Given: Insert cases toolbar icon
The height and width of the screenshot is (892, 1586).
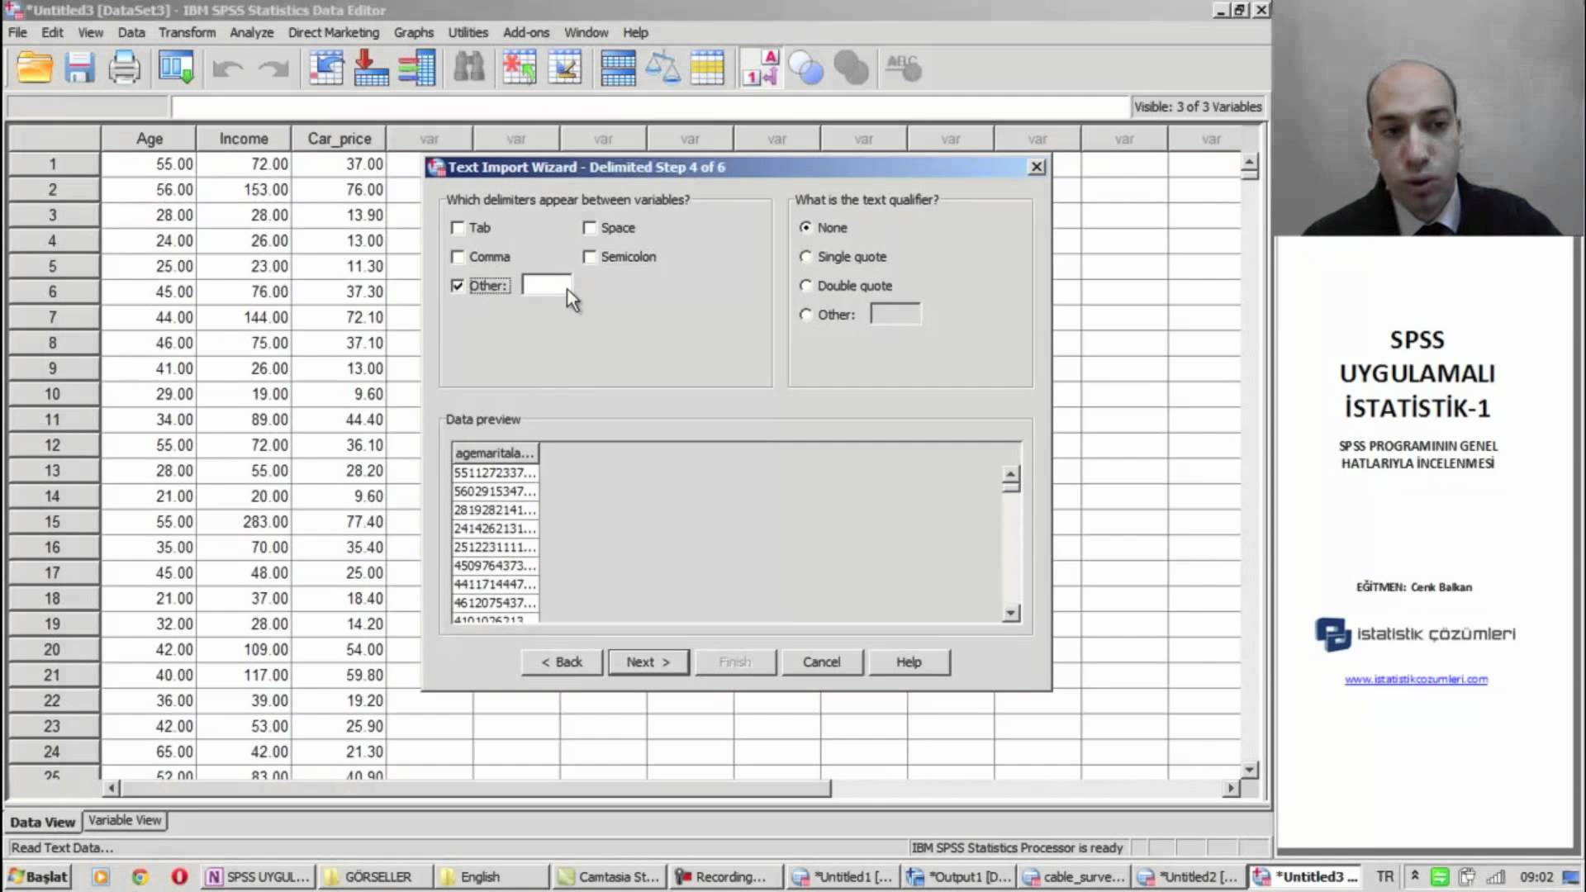Looking at the screenshot, I should point(520,68).
